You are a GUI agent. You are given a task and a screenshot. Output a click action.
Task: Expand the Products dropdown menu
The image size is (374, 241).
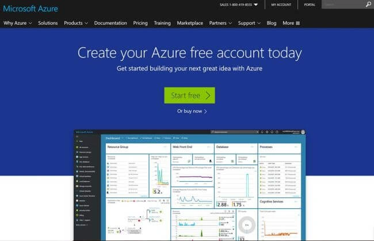(76, 23)
